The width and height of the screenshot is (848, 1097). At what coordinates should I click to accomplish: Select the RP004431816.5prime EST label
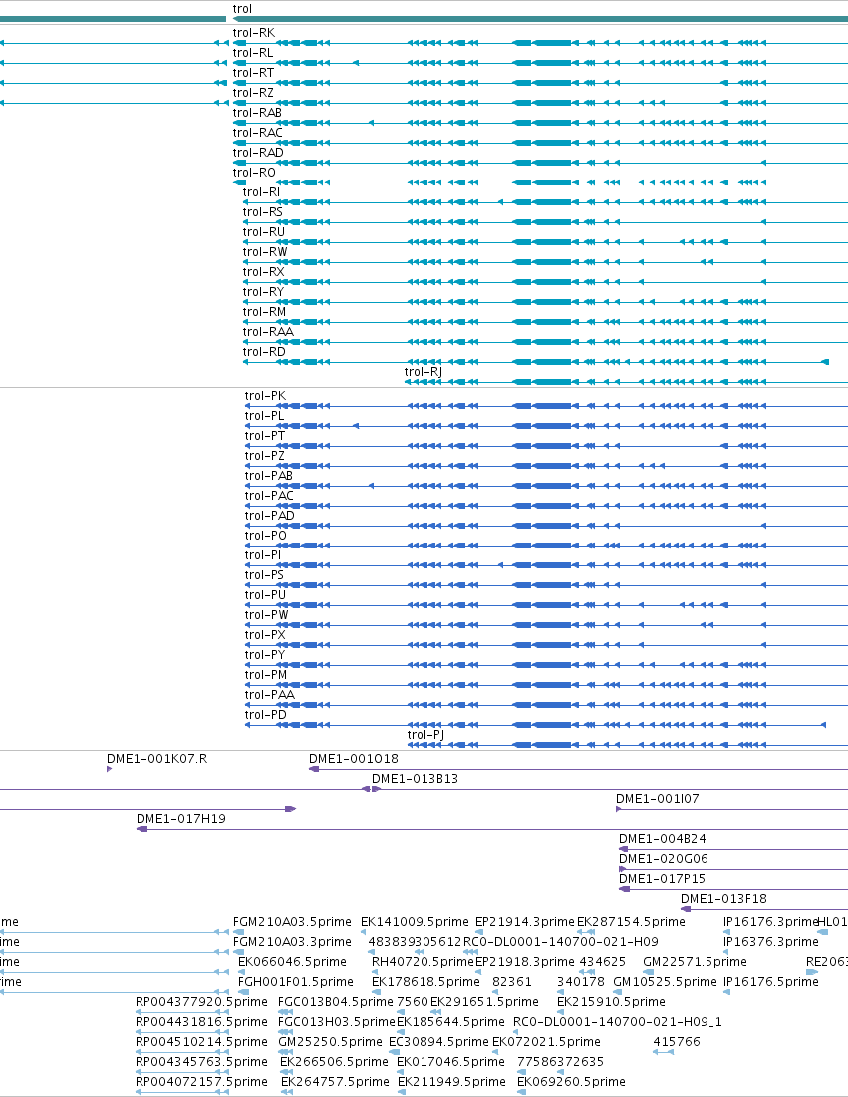click(202, 1022)
